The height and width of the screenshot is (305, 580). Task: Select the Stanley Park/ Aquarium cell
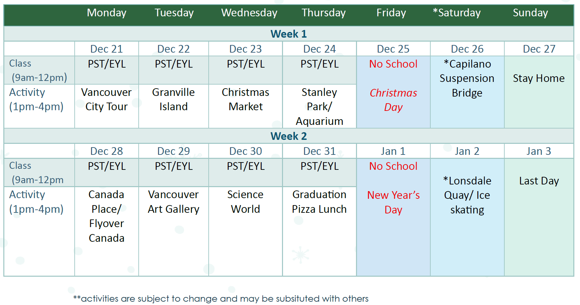[x=319, y=106]
